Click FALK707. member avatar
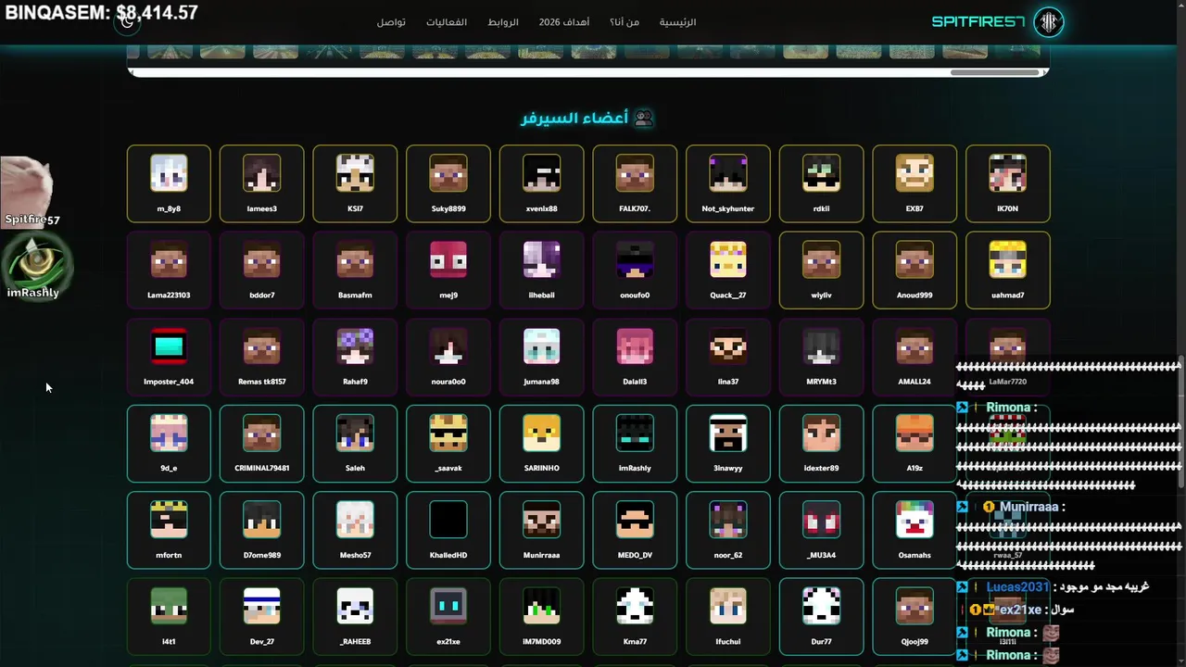This screenshot has width=1186, height=667. [635, 173]
